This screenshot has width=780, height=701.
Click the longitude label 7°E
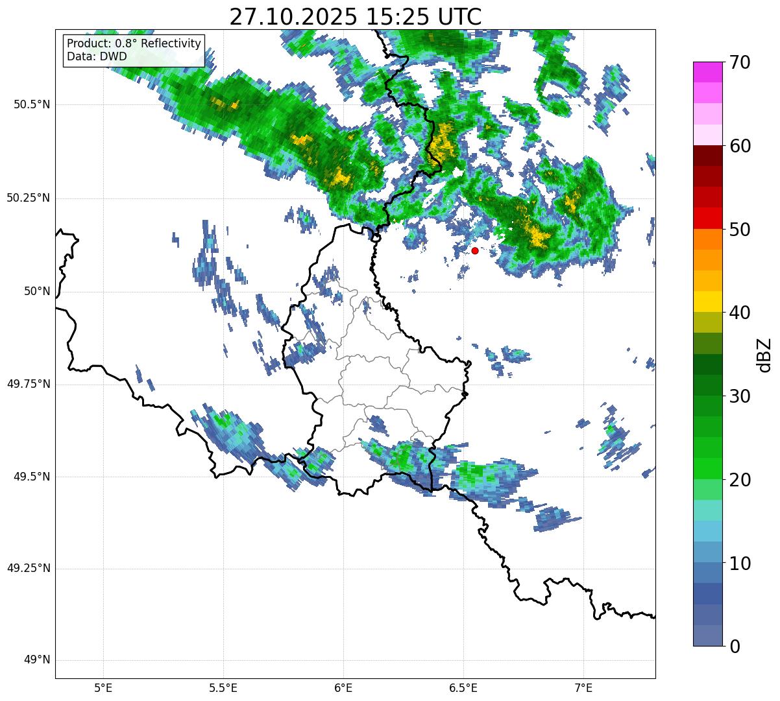pos(583,687)
